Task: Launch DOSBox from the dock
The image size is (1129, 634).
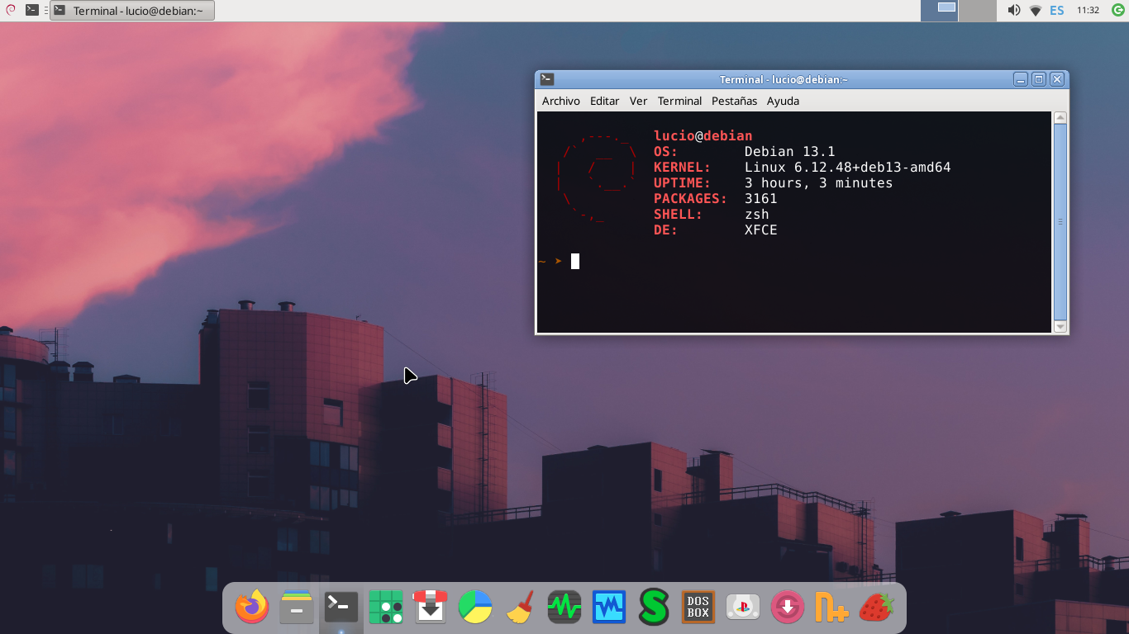Action: pos(698,608)
